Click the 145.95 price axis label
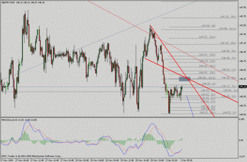The width and height of the screenshot is (247, 162). (243, 97)
